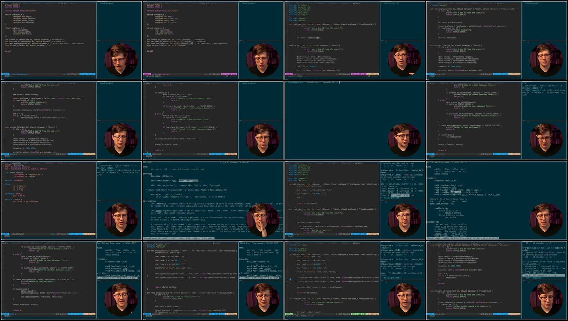Click the webcam circle where the presenter touches his chin
This screenshot has height=321, width=568.
pyautogui.click(x=263, y=220)
